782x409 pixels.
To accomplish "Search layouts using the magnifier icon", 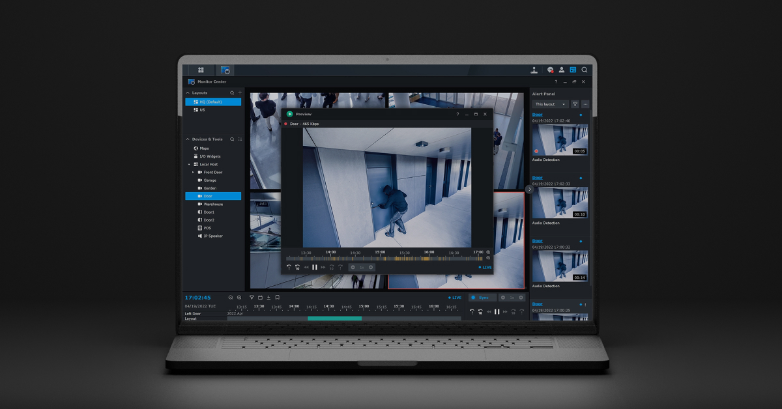I will (x=232, y=93).
